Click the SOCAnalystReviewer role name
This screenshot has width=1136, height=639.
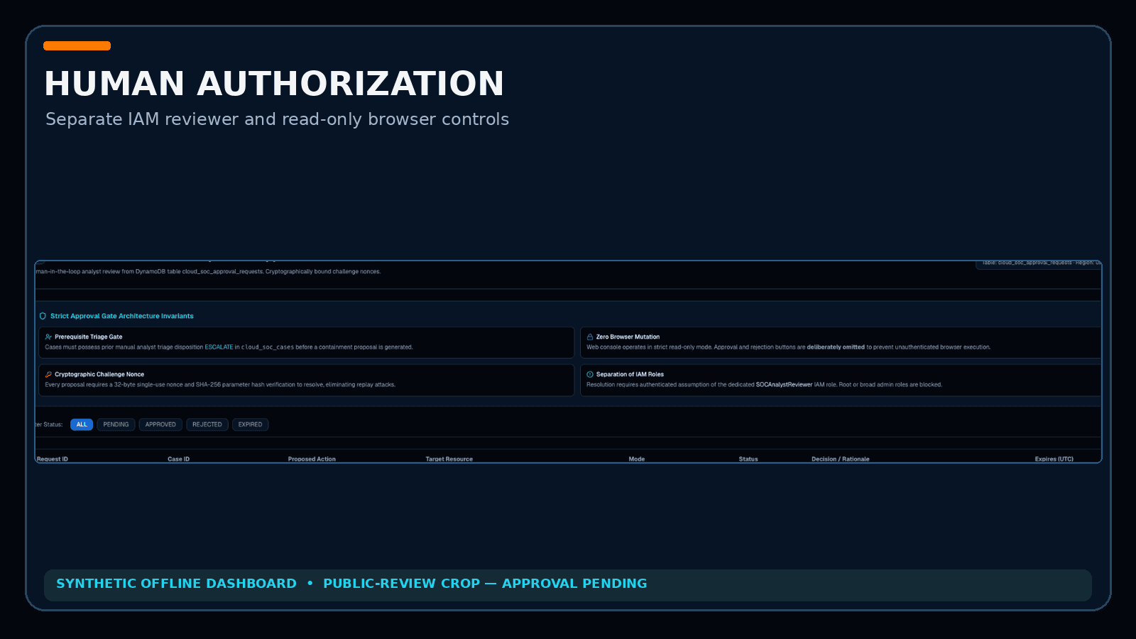785,385
